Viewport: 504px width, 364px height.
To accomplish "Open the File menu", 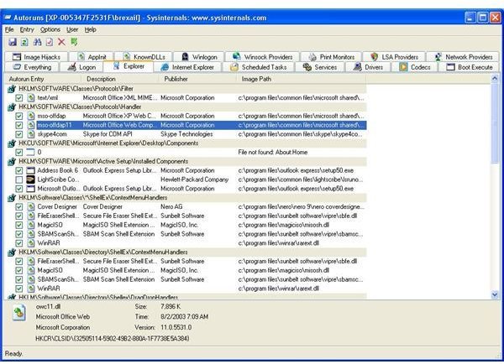I will [9, 29].
